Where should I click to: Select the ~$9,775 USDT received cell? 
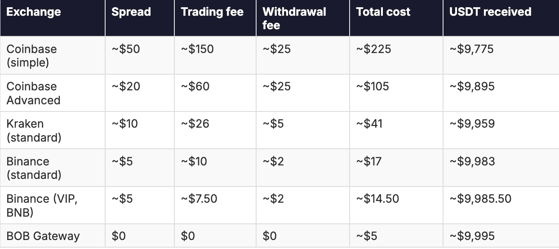(x=471, y=49)
